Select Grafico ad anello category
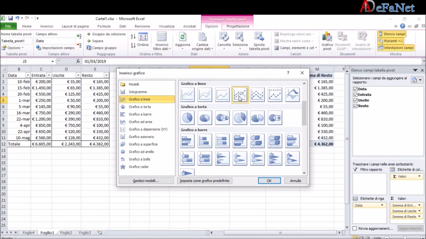426x239 pixels. (x=141, y=152)
